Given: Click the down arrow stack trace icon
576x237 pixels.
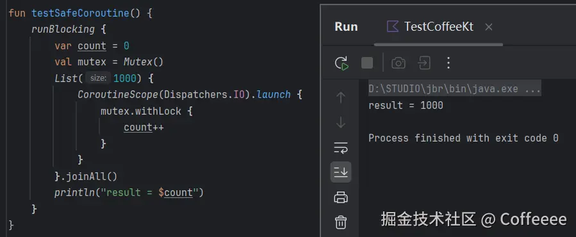Looking at the screenshot, I should [x=341, y=122].
